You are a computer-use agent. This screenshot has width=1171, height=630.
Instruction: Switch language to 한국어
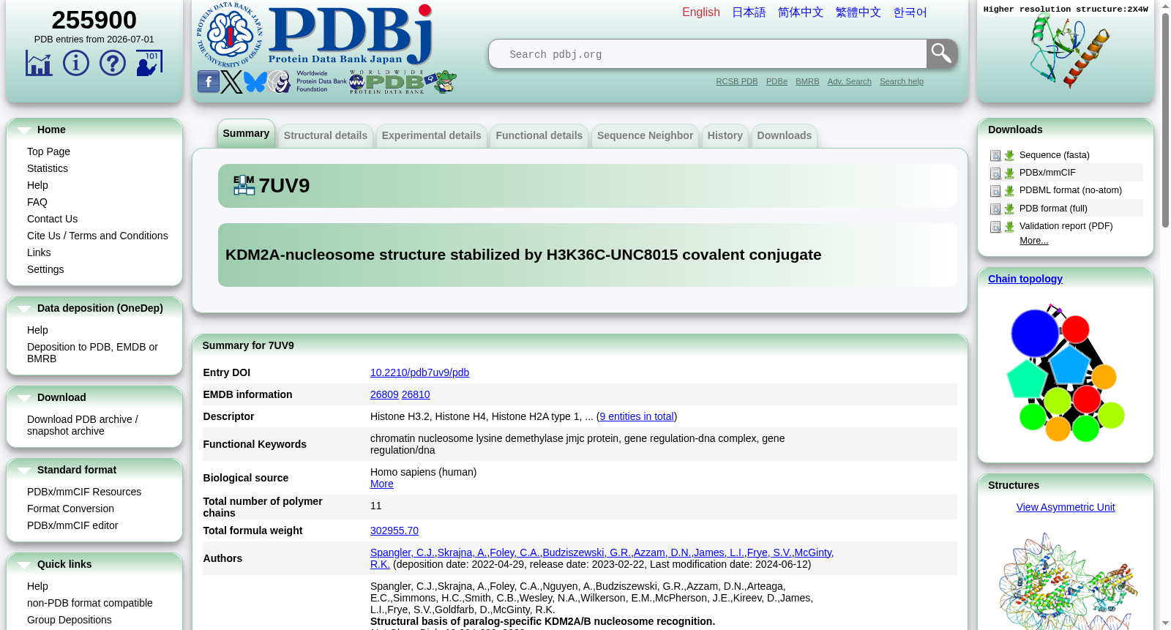click(x=910, y=12)
